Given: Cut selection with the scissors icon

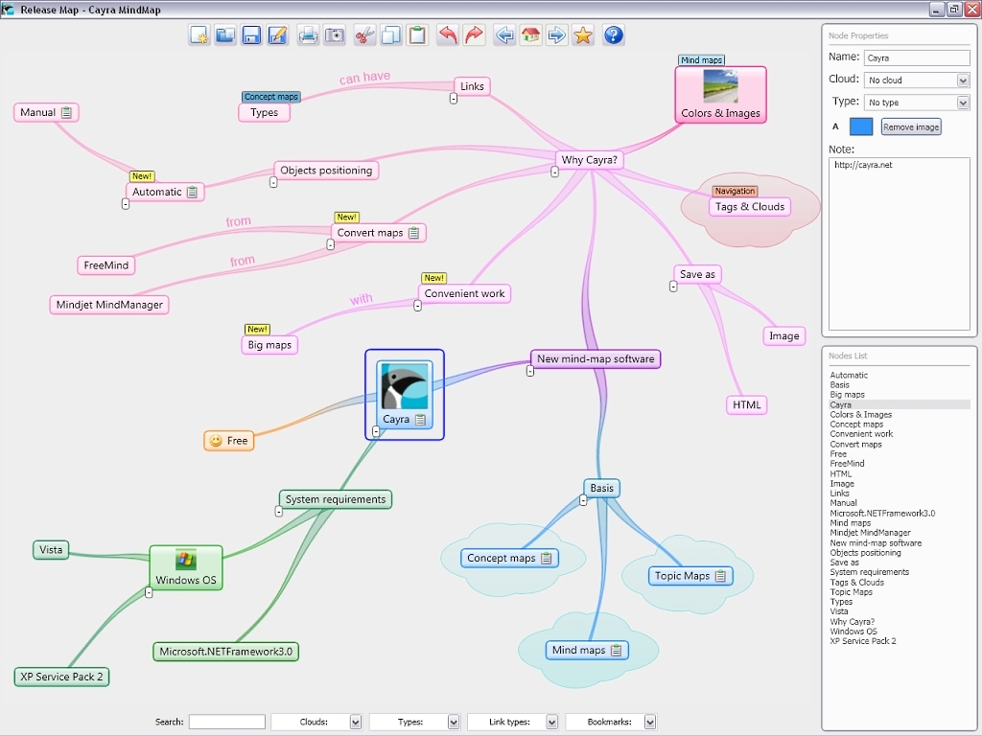Looking at the screenshot, I should pos(364,35).
